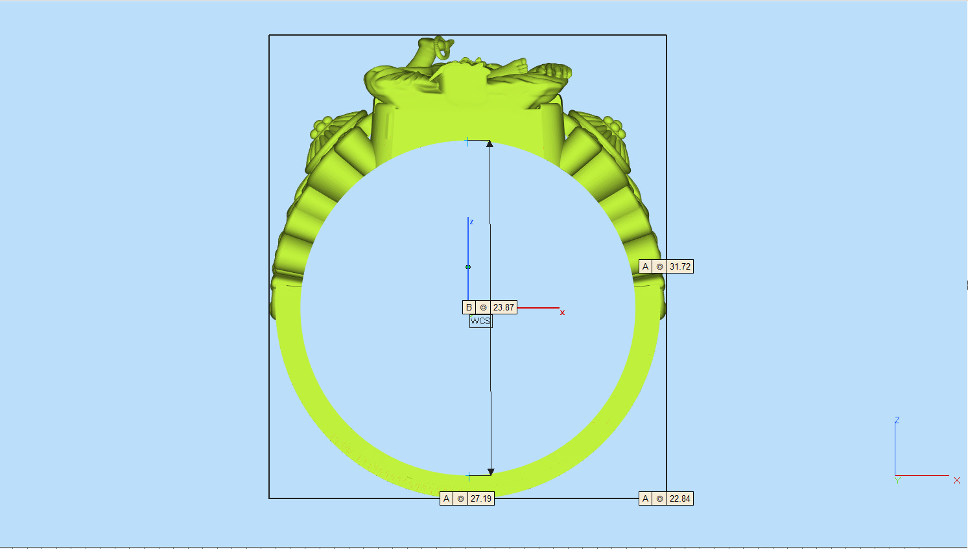This screenshot has width=968, height=549.
Task: Click the 22.84 dimension value
Action: tap(680, 498)
